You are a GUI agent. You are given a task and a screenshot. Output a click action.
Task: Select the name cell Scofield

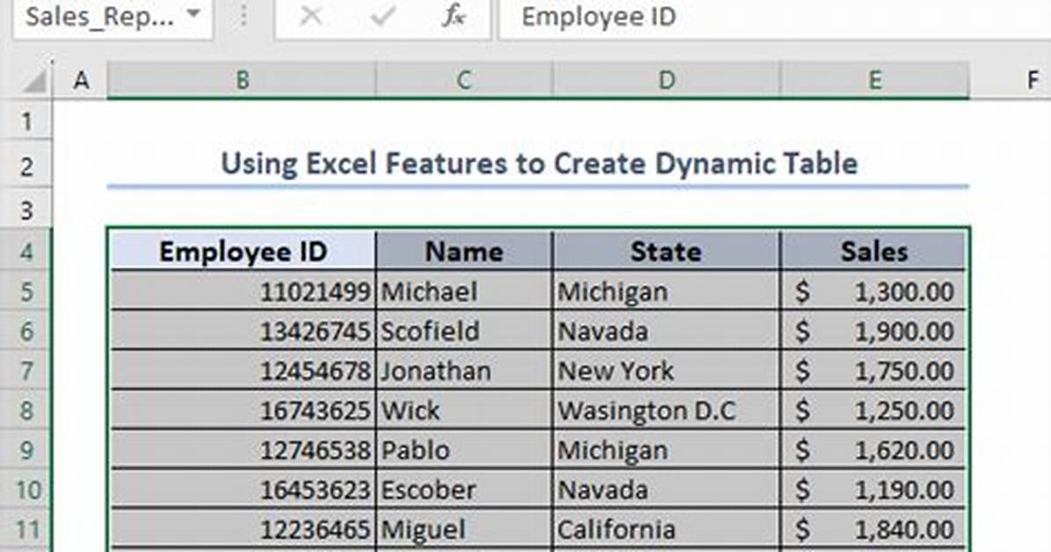click(464, 331)
